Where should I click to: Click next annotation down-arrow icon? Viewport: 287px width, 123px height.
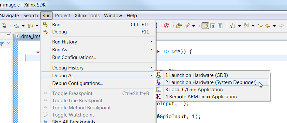click(x=232, y=26)
